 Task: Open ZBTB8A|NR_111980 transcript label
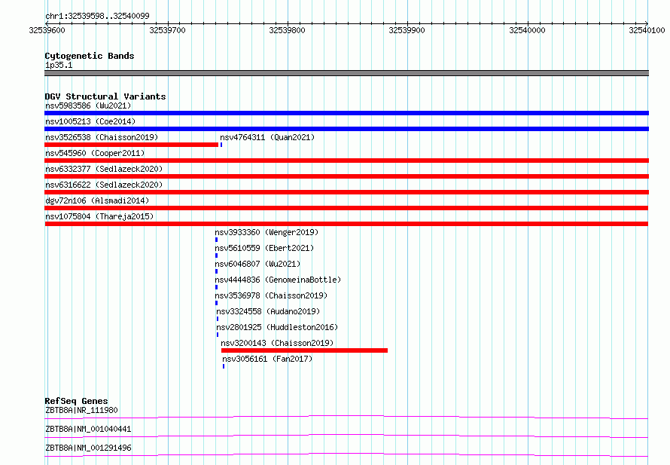(81, 410)
